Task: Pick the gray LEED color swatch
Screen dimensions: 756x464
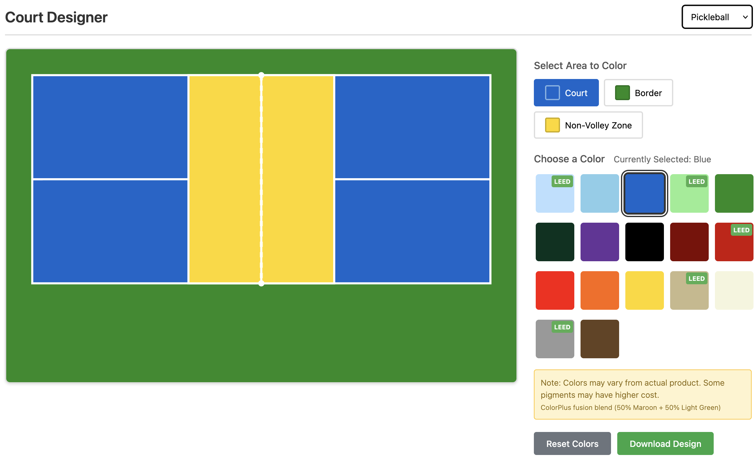Action: coord(555,339)
